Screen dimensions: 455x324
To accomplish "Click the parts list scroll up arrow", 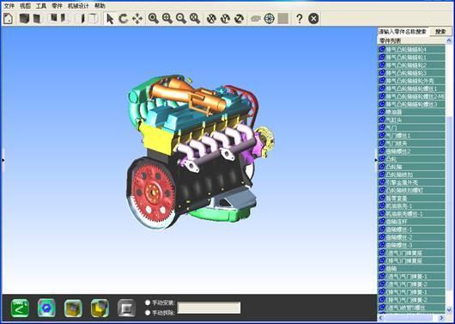I will tap(449, 40).
